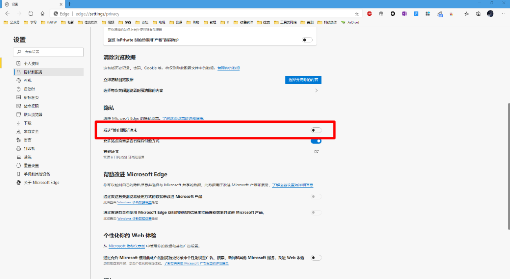Open the Edge three-dot menu
Image resolution: width=510 pixels, height=279 pixels.
[x=502, y=14]
